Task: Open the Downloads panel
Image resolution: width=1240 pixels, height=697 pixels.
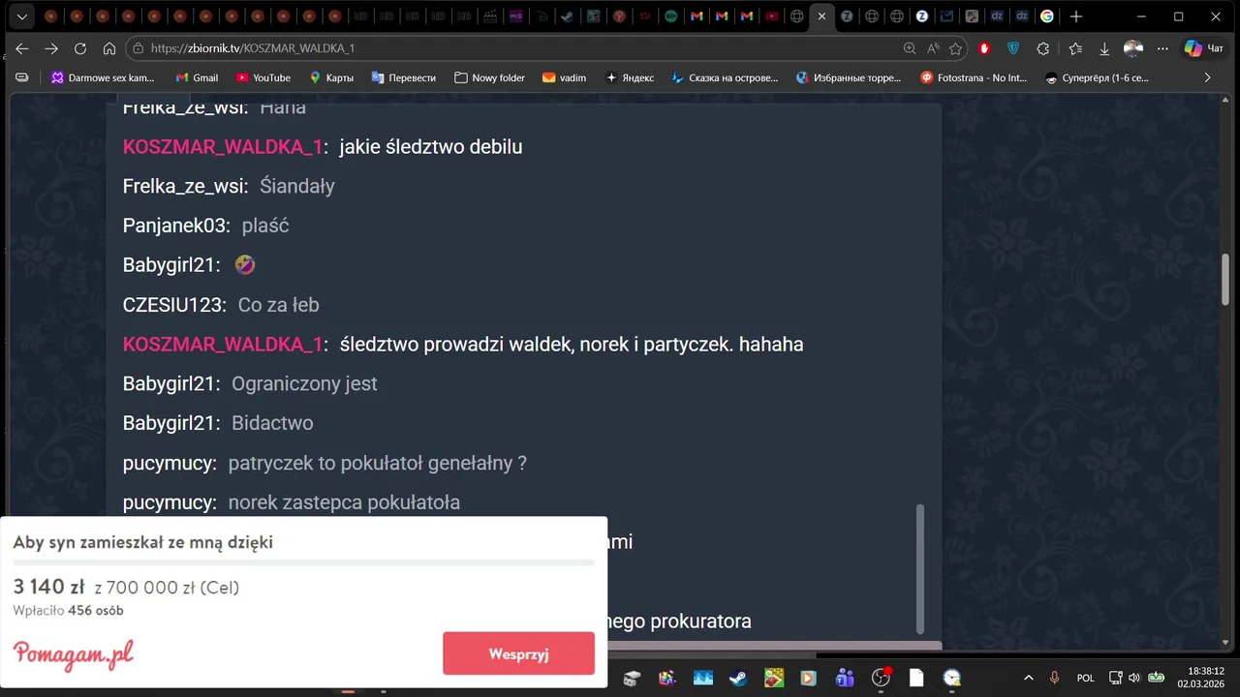Action: click(1104, 48)
